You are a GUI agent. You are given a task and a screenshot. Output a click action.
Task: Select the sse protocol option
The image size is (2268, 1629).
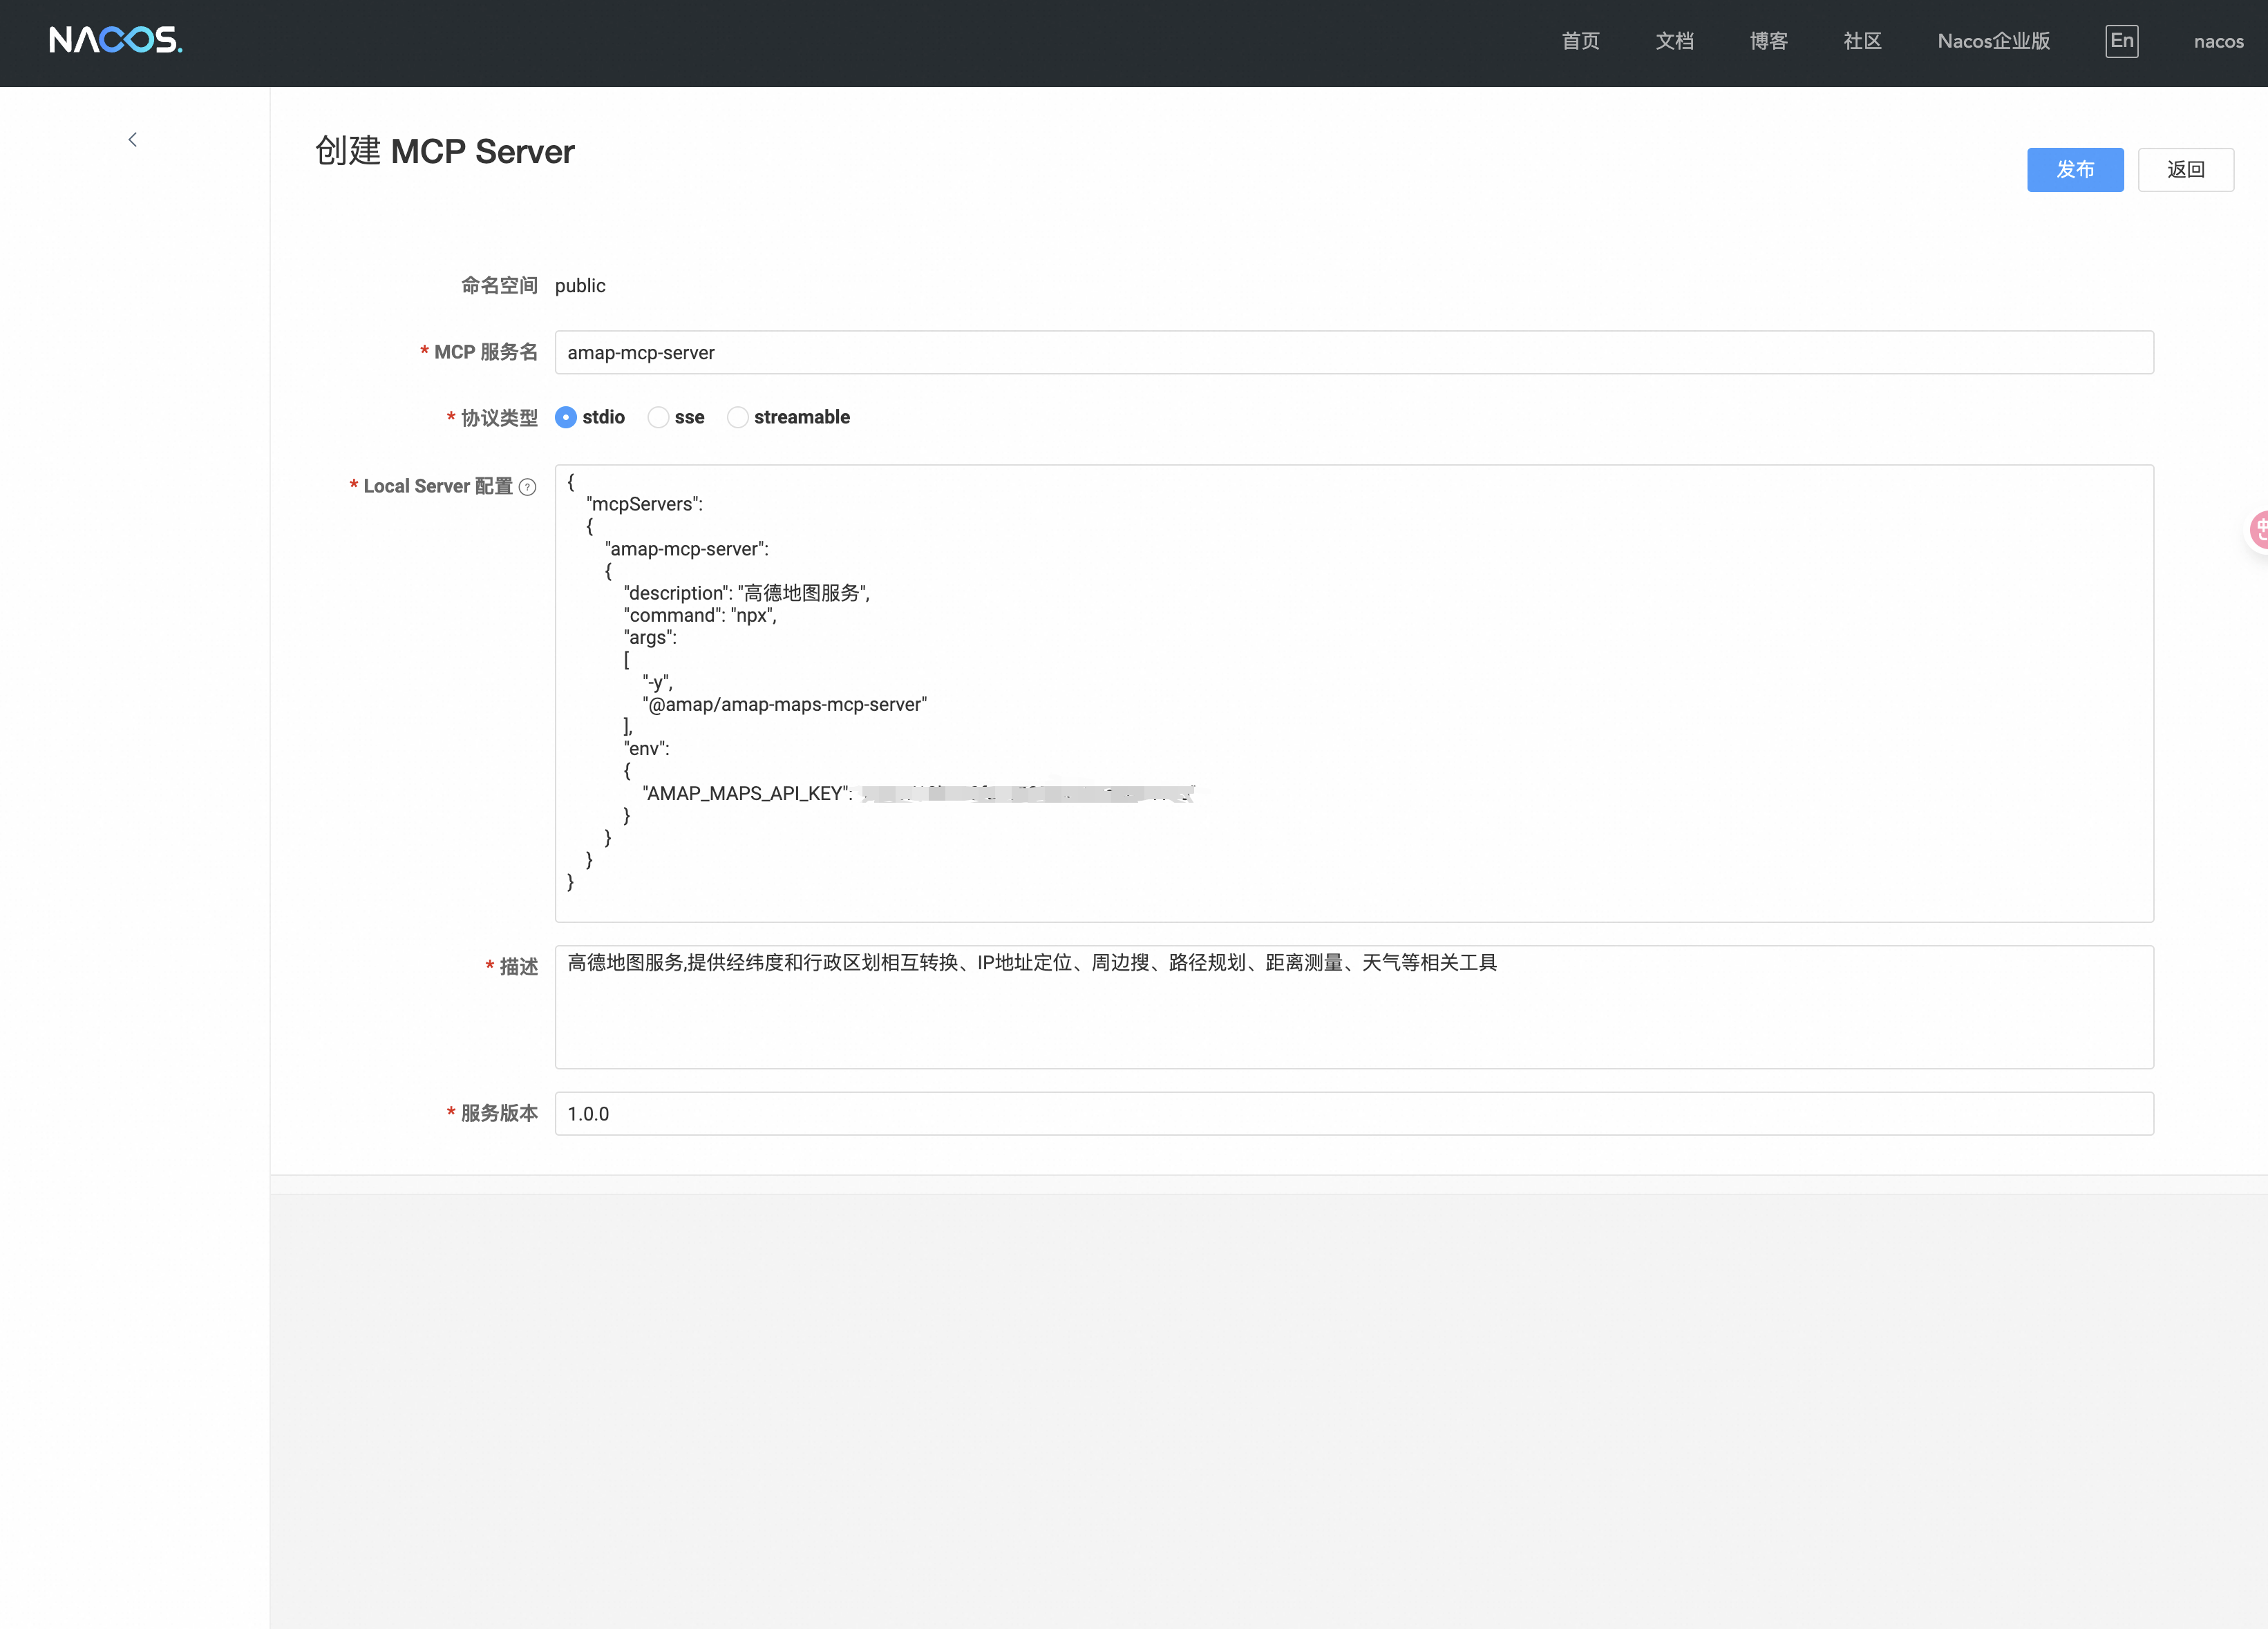pos(658,417)
